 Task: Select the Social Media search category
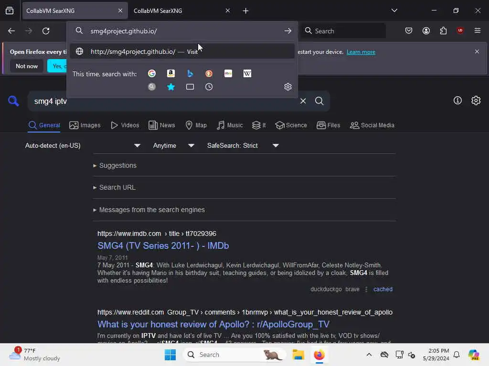(372, 125)
